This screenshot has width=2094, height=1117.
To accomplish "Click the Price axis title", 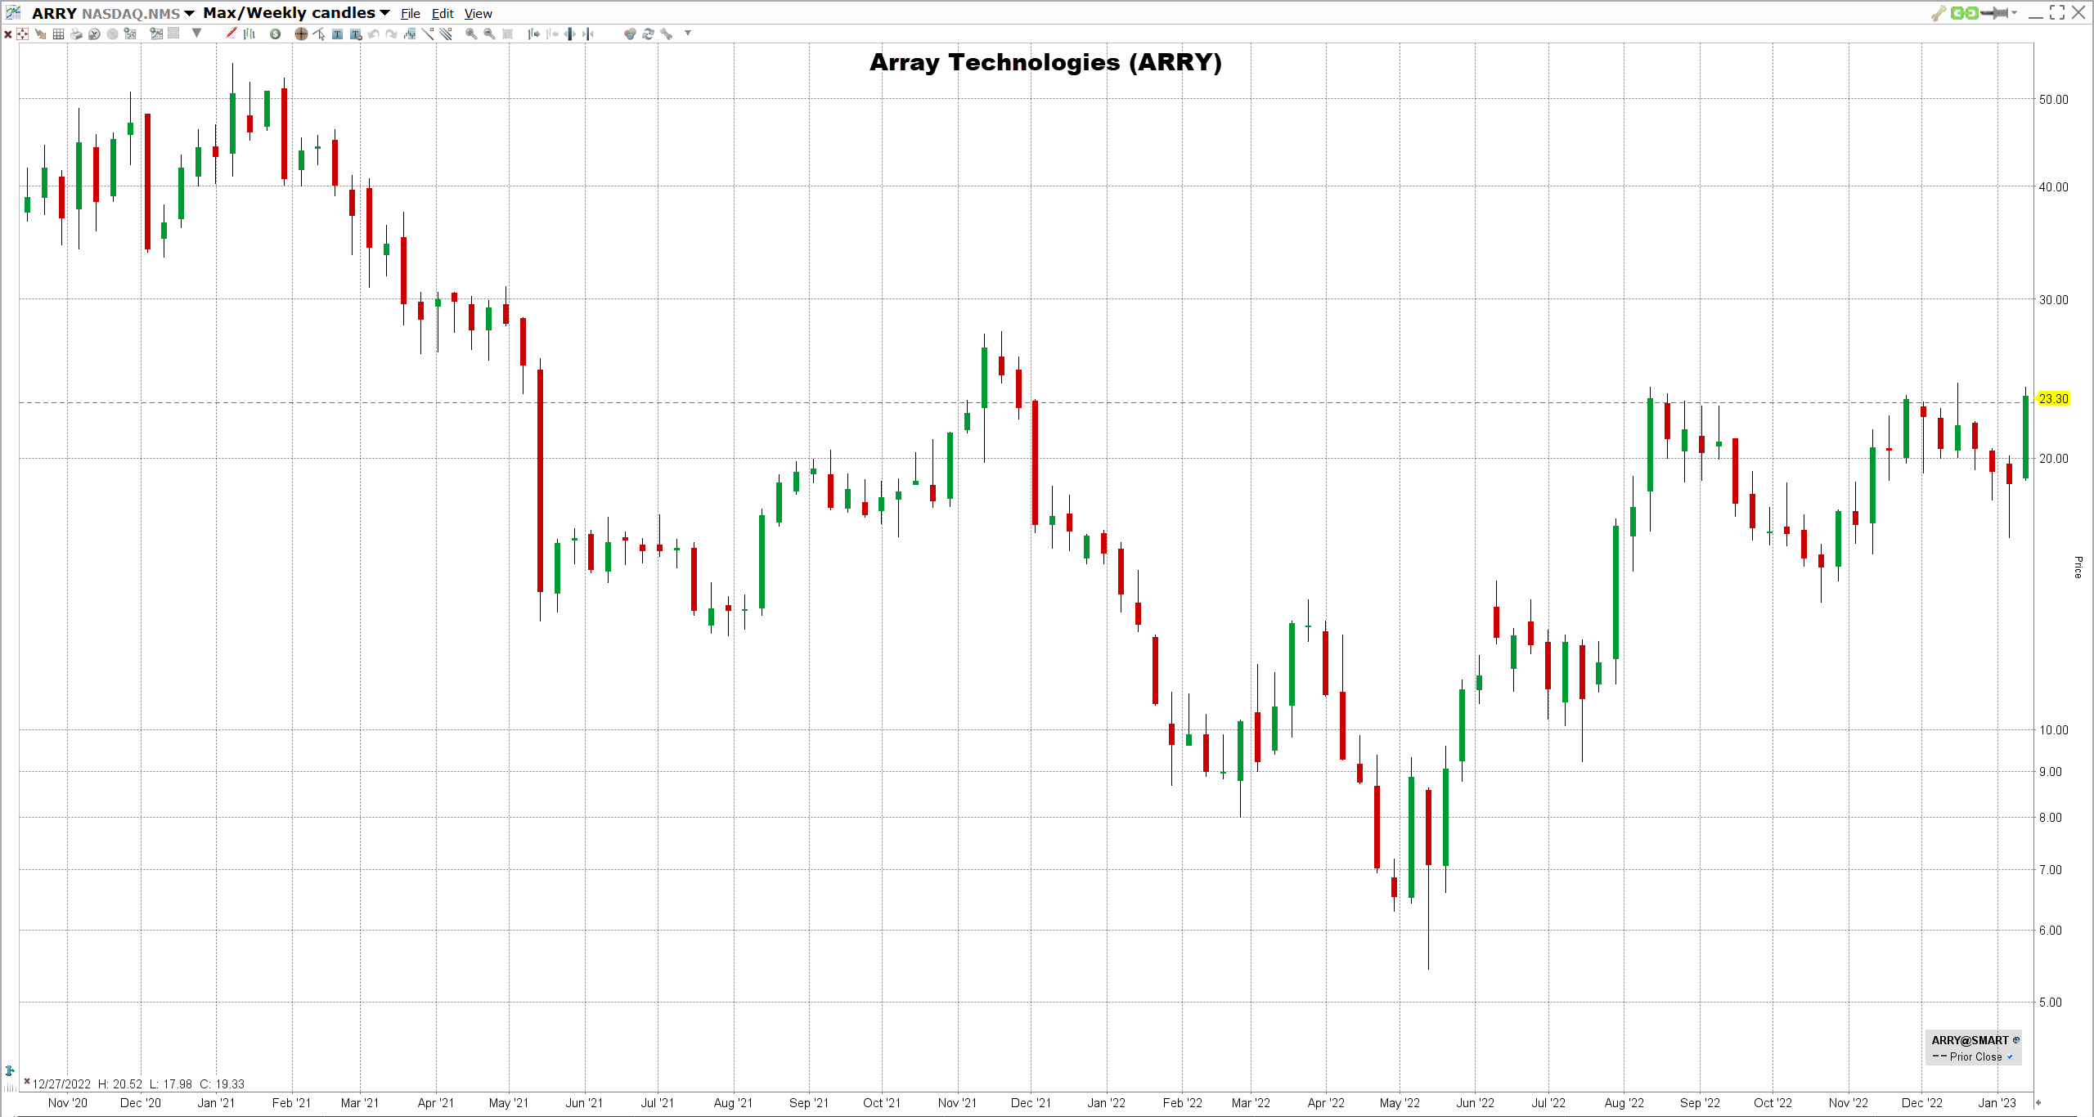I will click(x=2078, y=567).
